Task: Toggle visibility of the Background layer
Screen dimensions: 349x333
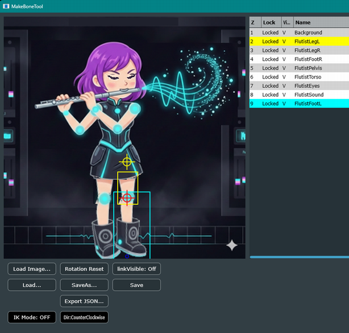Action: (284, 33)
